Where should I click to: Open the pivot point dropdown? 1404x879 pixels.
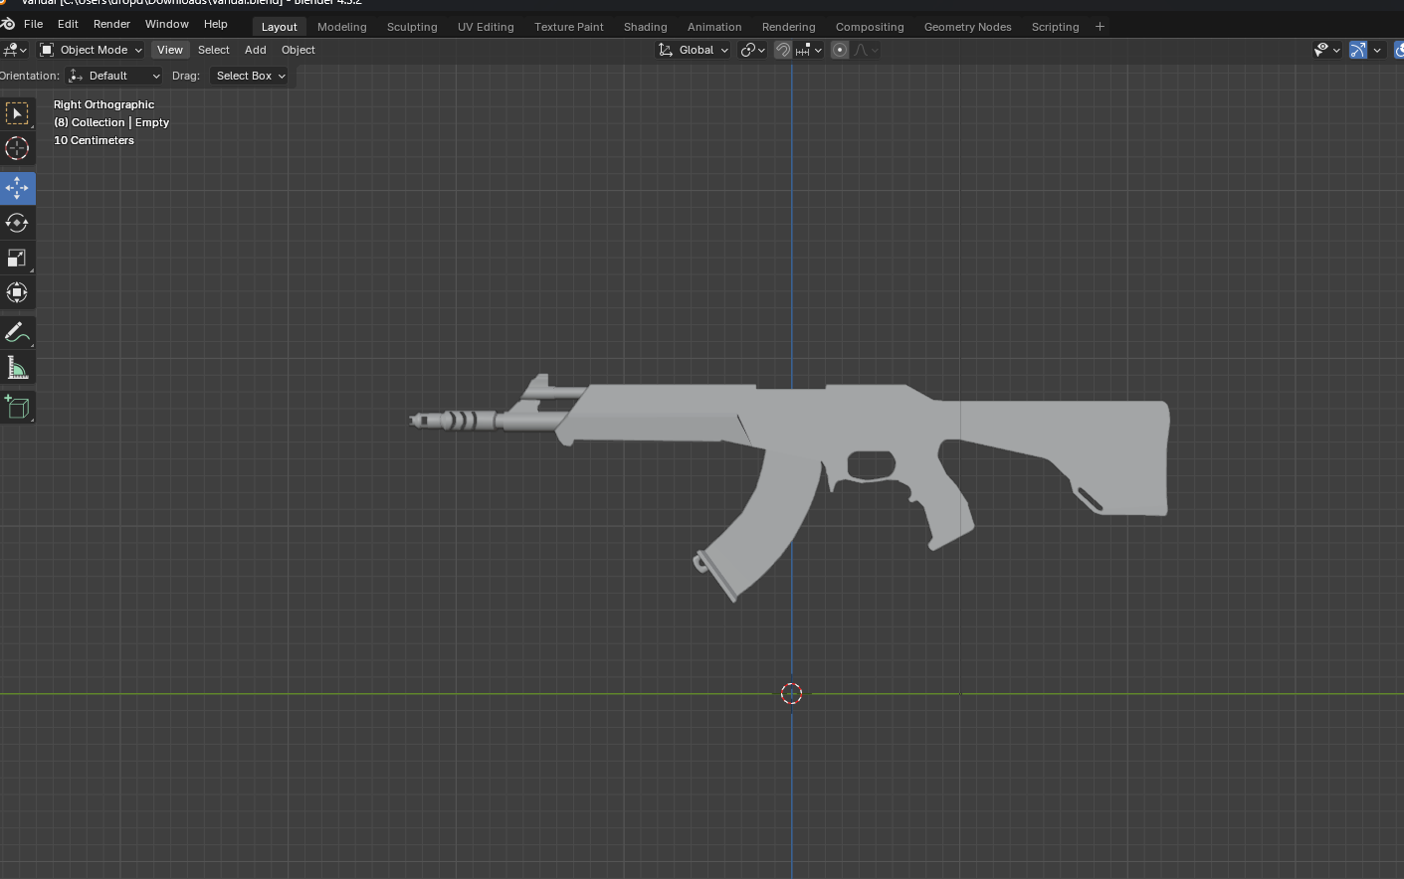(x=752, y=50)
